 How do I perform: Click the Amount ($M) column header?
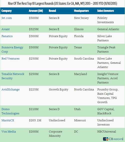[x=36, y=11]
